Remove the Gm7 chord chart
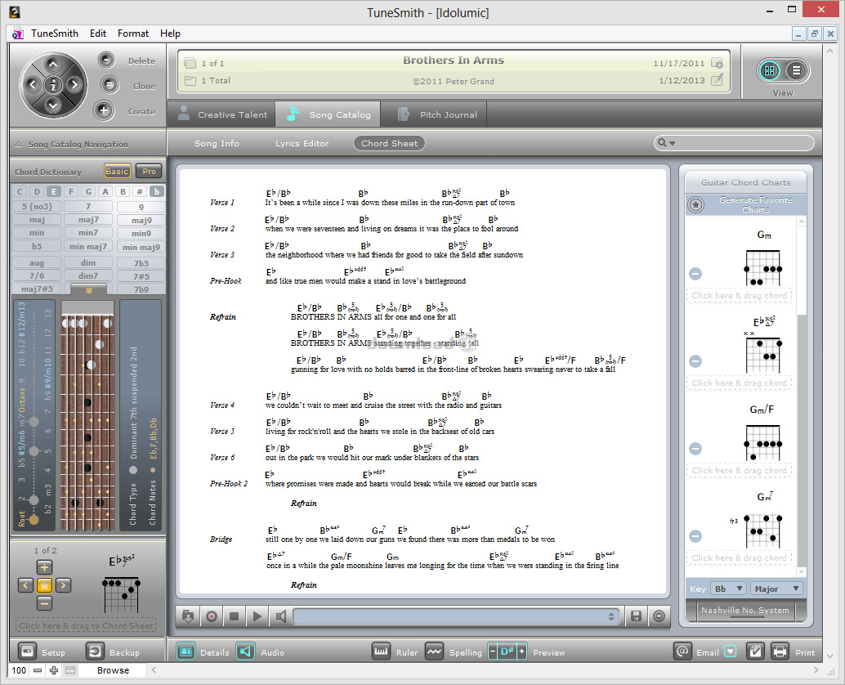This screenshot has width=845, height=685. pos(695,535)
